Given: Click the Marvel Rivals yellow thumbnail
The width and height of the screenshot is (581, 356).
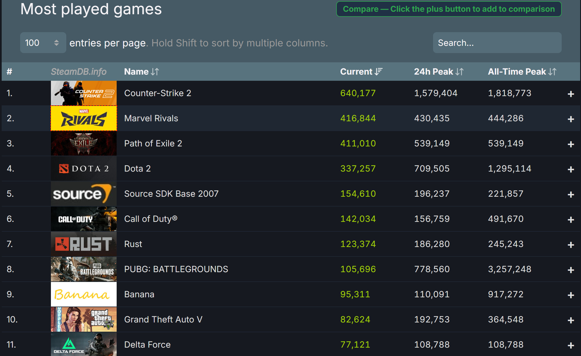Looking at the screenshot, I should [84, 118].
